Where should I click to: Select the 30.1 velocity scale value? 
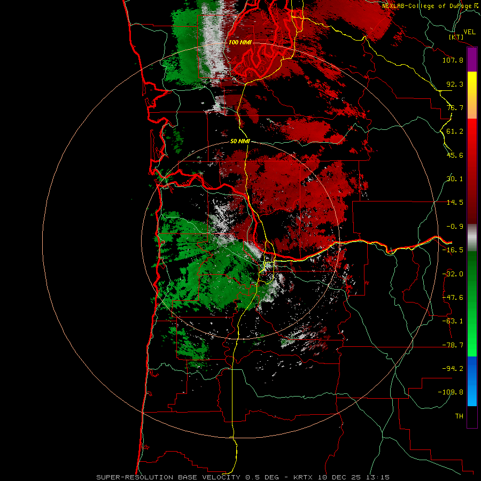click(x=455, y=179)
